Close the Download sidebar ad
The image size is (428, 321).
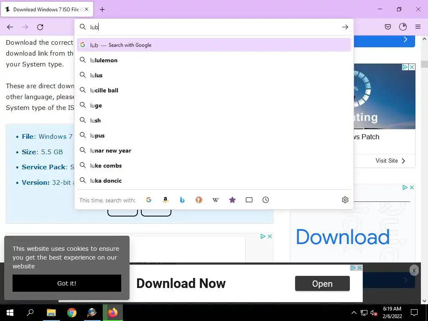[412, 188]
